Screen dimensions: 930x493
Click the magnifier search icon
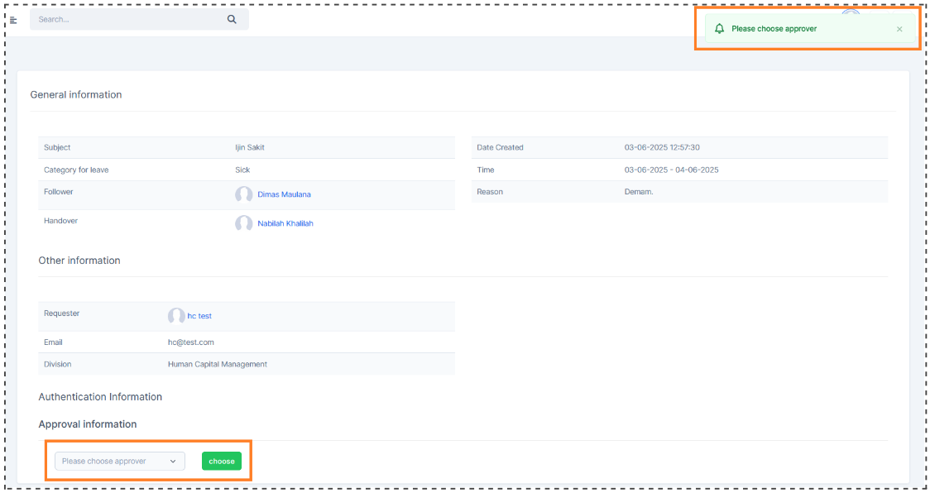[x=232, y=20]
